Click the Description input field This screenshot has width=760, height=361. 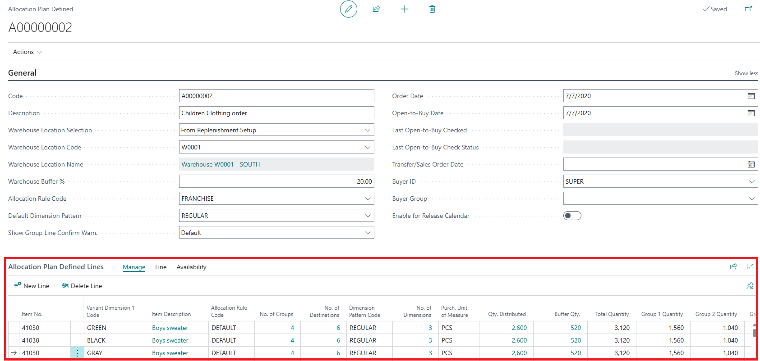coord(276,113)
